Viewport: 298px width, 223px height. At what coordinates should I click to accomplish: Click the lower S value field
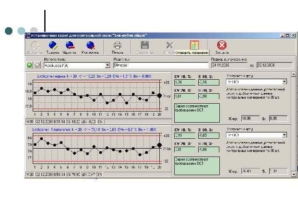click(279, 171)
